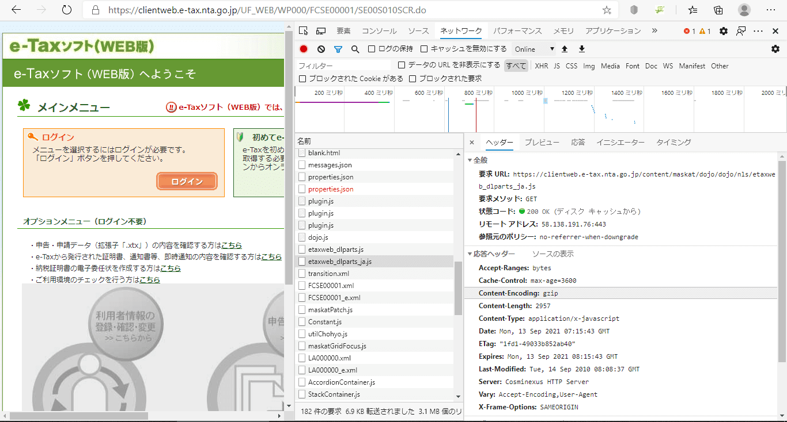Click the network filter text field

click(343, 66)
